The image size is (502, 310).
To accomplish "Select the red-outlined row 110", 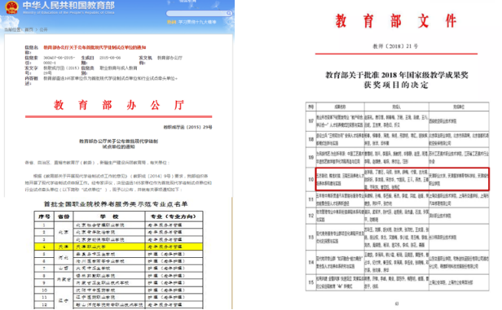I will coord(402,179).
